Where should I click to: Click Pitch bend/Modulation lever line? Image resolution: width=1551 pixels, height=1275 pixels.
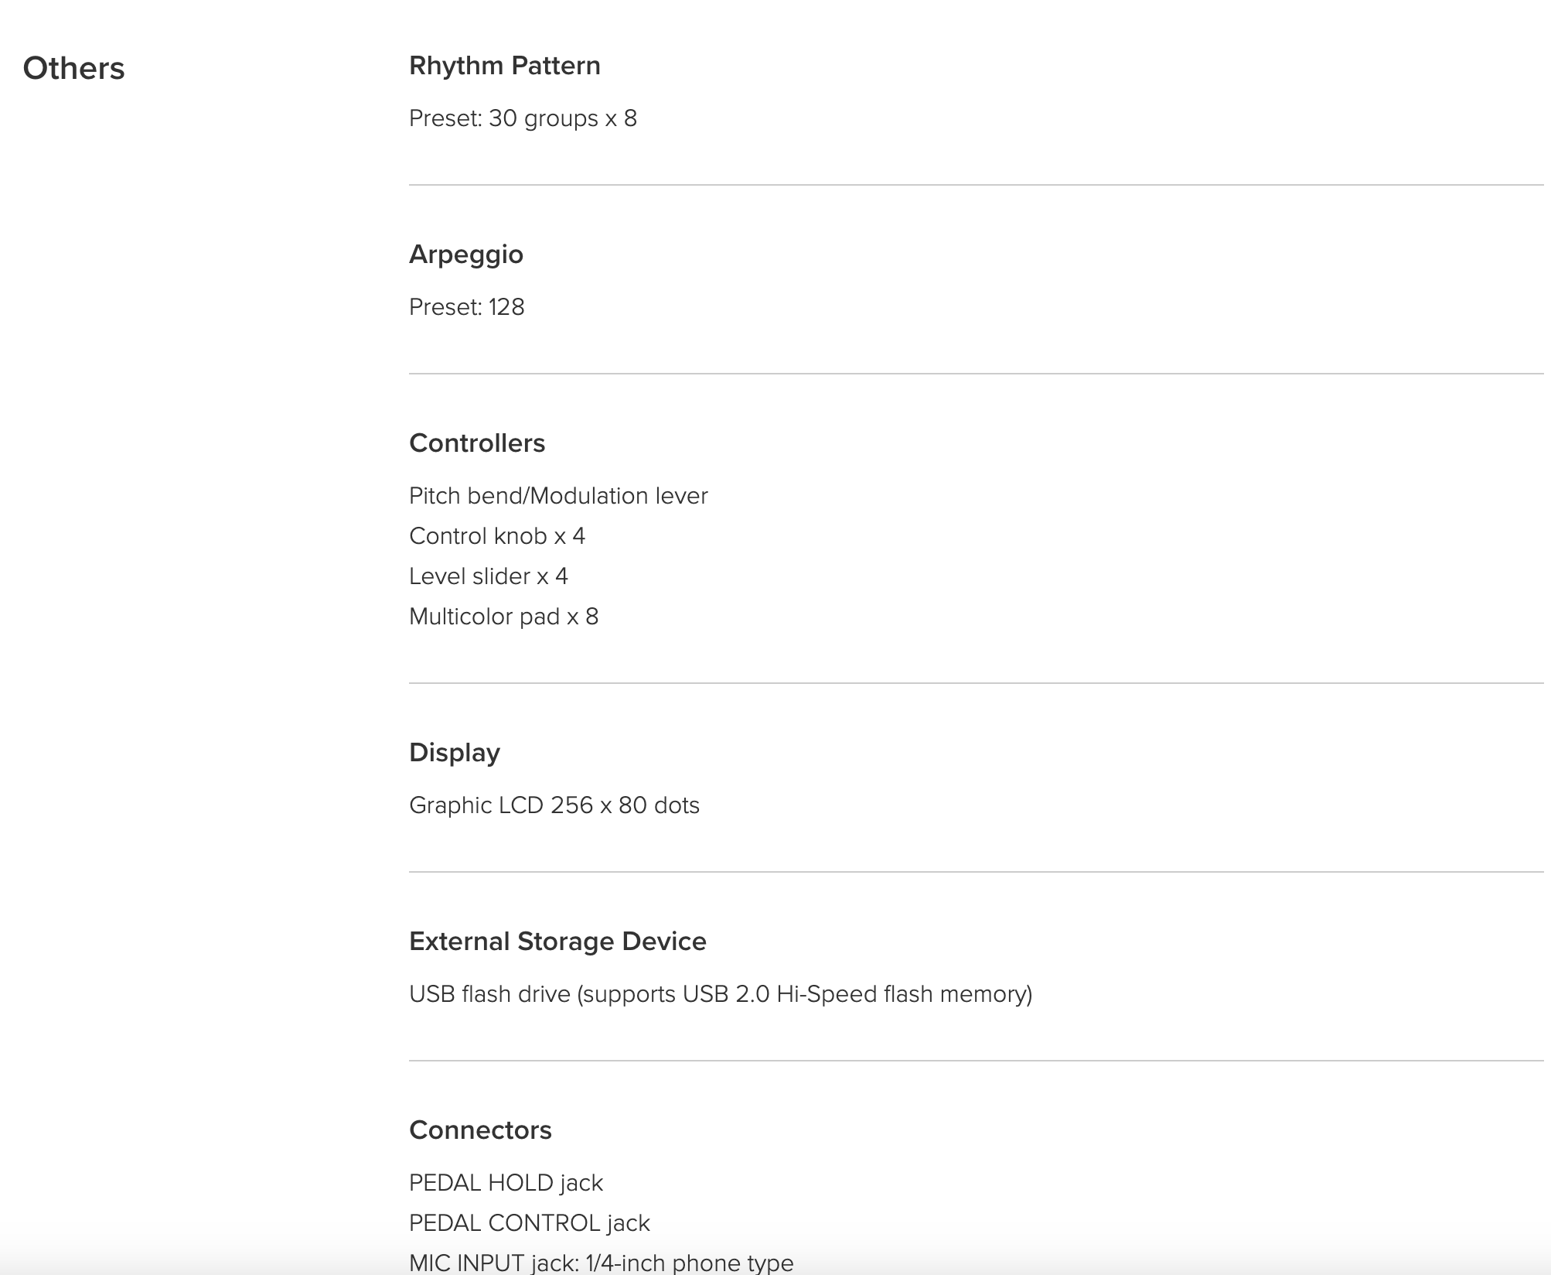pos(558,496)
